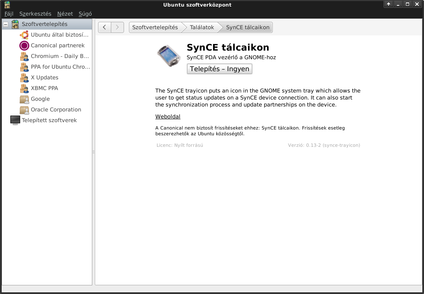Click the 'Verzió: 0.13-2 (synce-trayicon)' text
The width and height of the screenshot is (424, 294).
(x=324, y=145)
